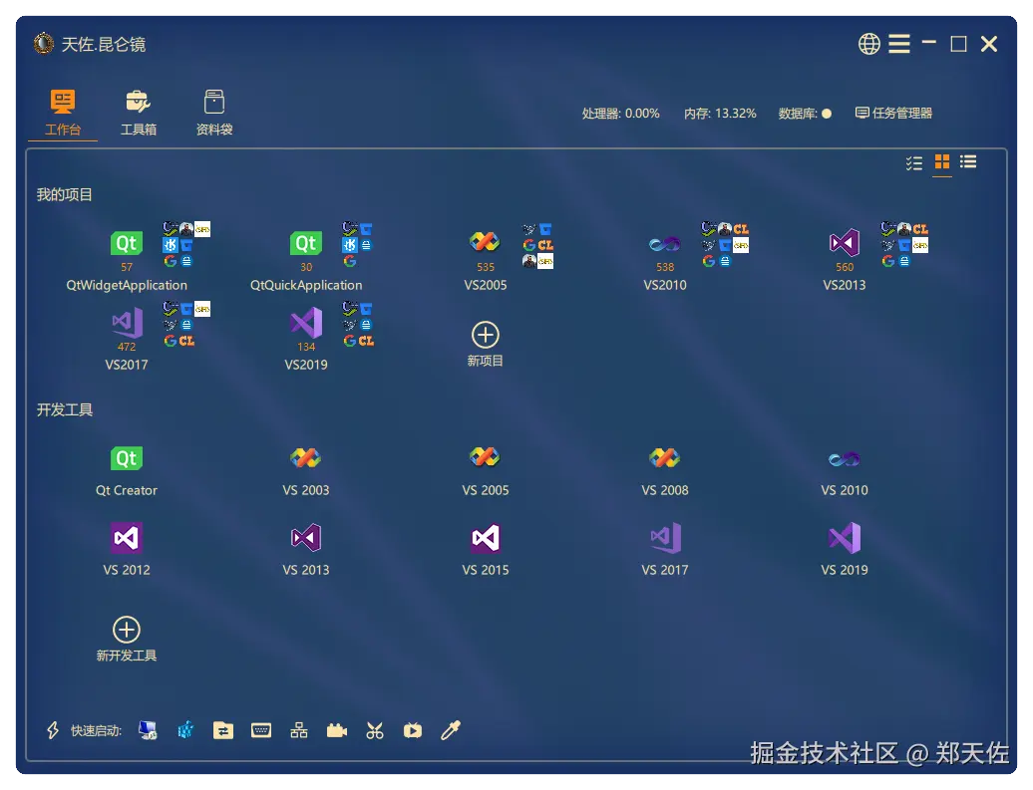Viewport: 1033px width, 790px height.
Task: Launch the network topology quick-launch tool
Action: pyautogui.click(x=299, y=730)
